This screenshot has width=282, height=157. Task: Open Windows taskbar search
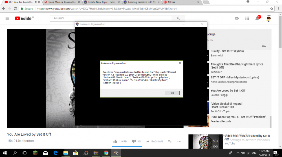tap(15, 153)
